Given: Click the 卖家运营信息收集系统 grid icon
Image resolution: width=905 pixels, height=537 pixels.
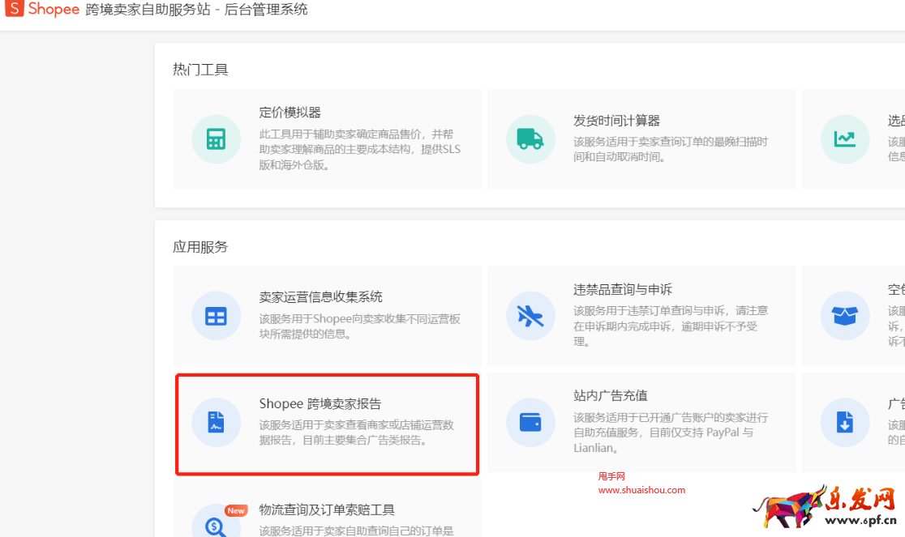Looking at the screenshot, I should [216, 316].
